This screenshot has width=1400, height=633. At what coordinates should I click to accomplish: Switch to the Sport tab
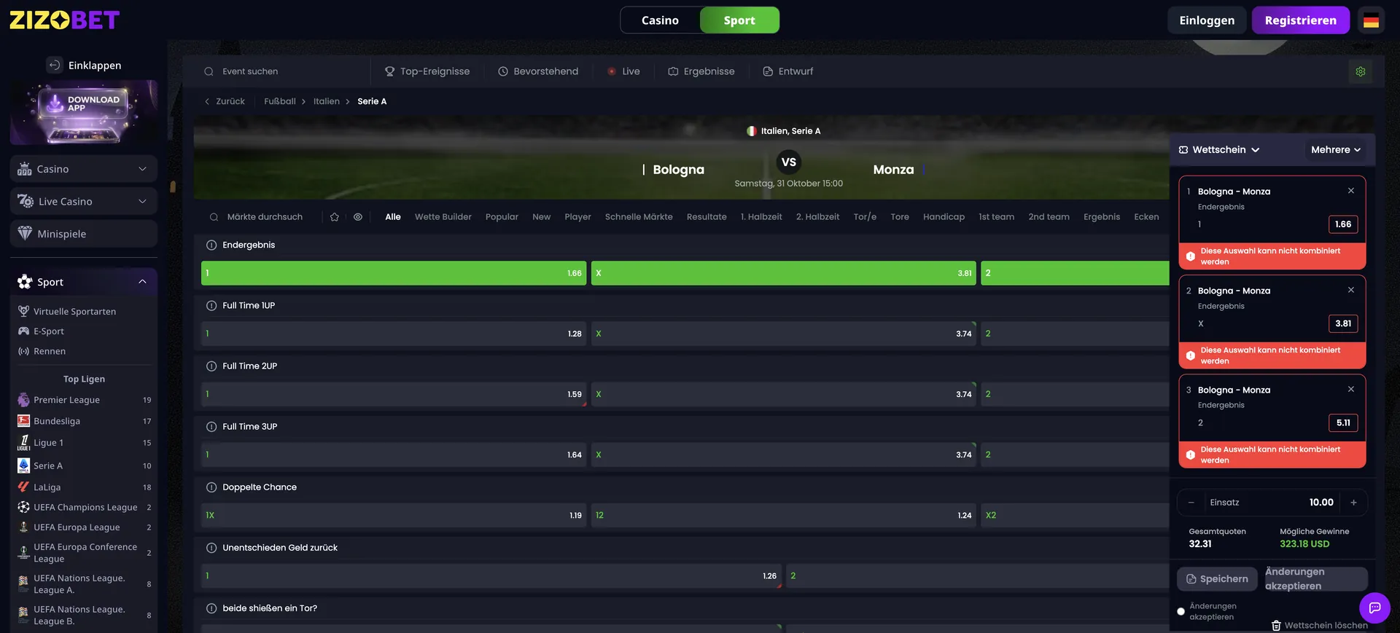point(739,20)
